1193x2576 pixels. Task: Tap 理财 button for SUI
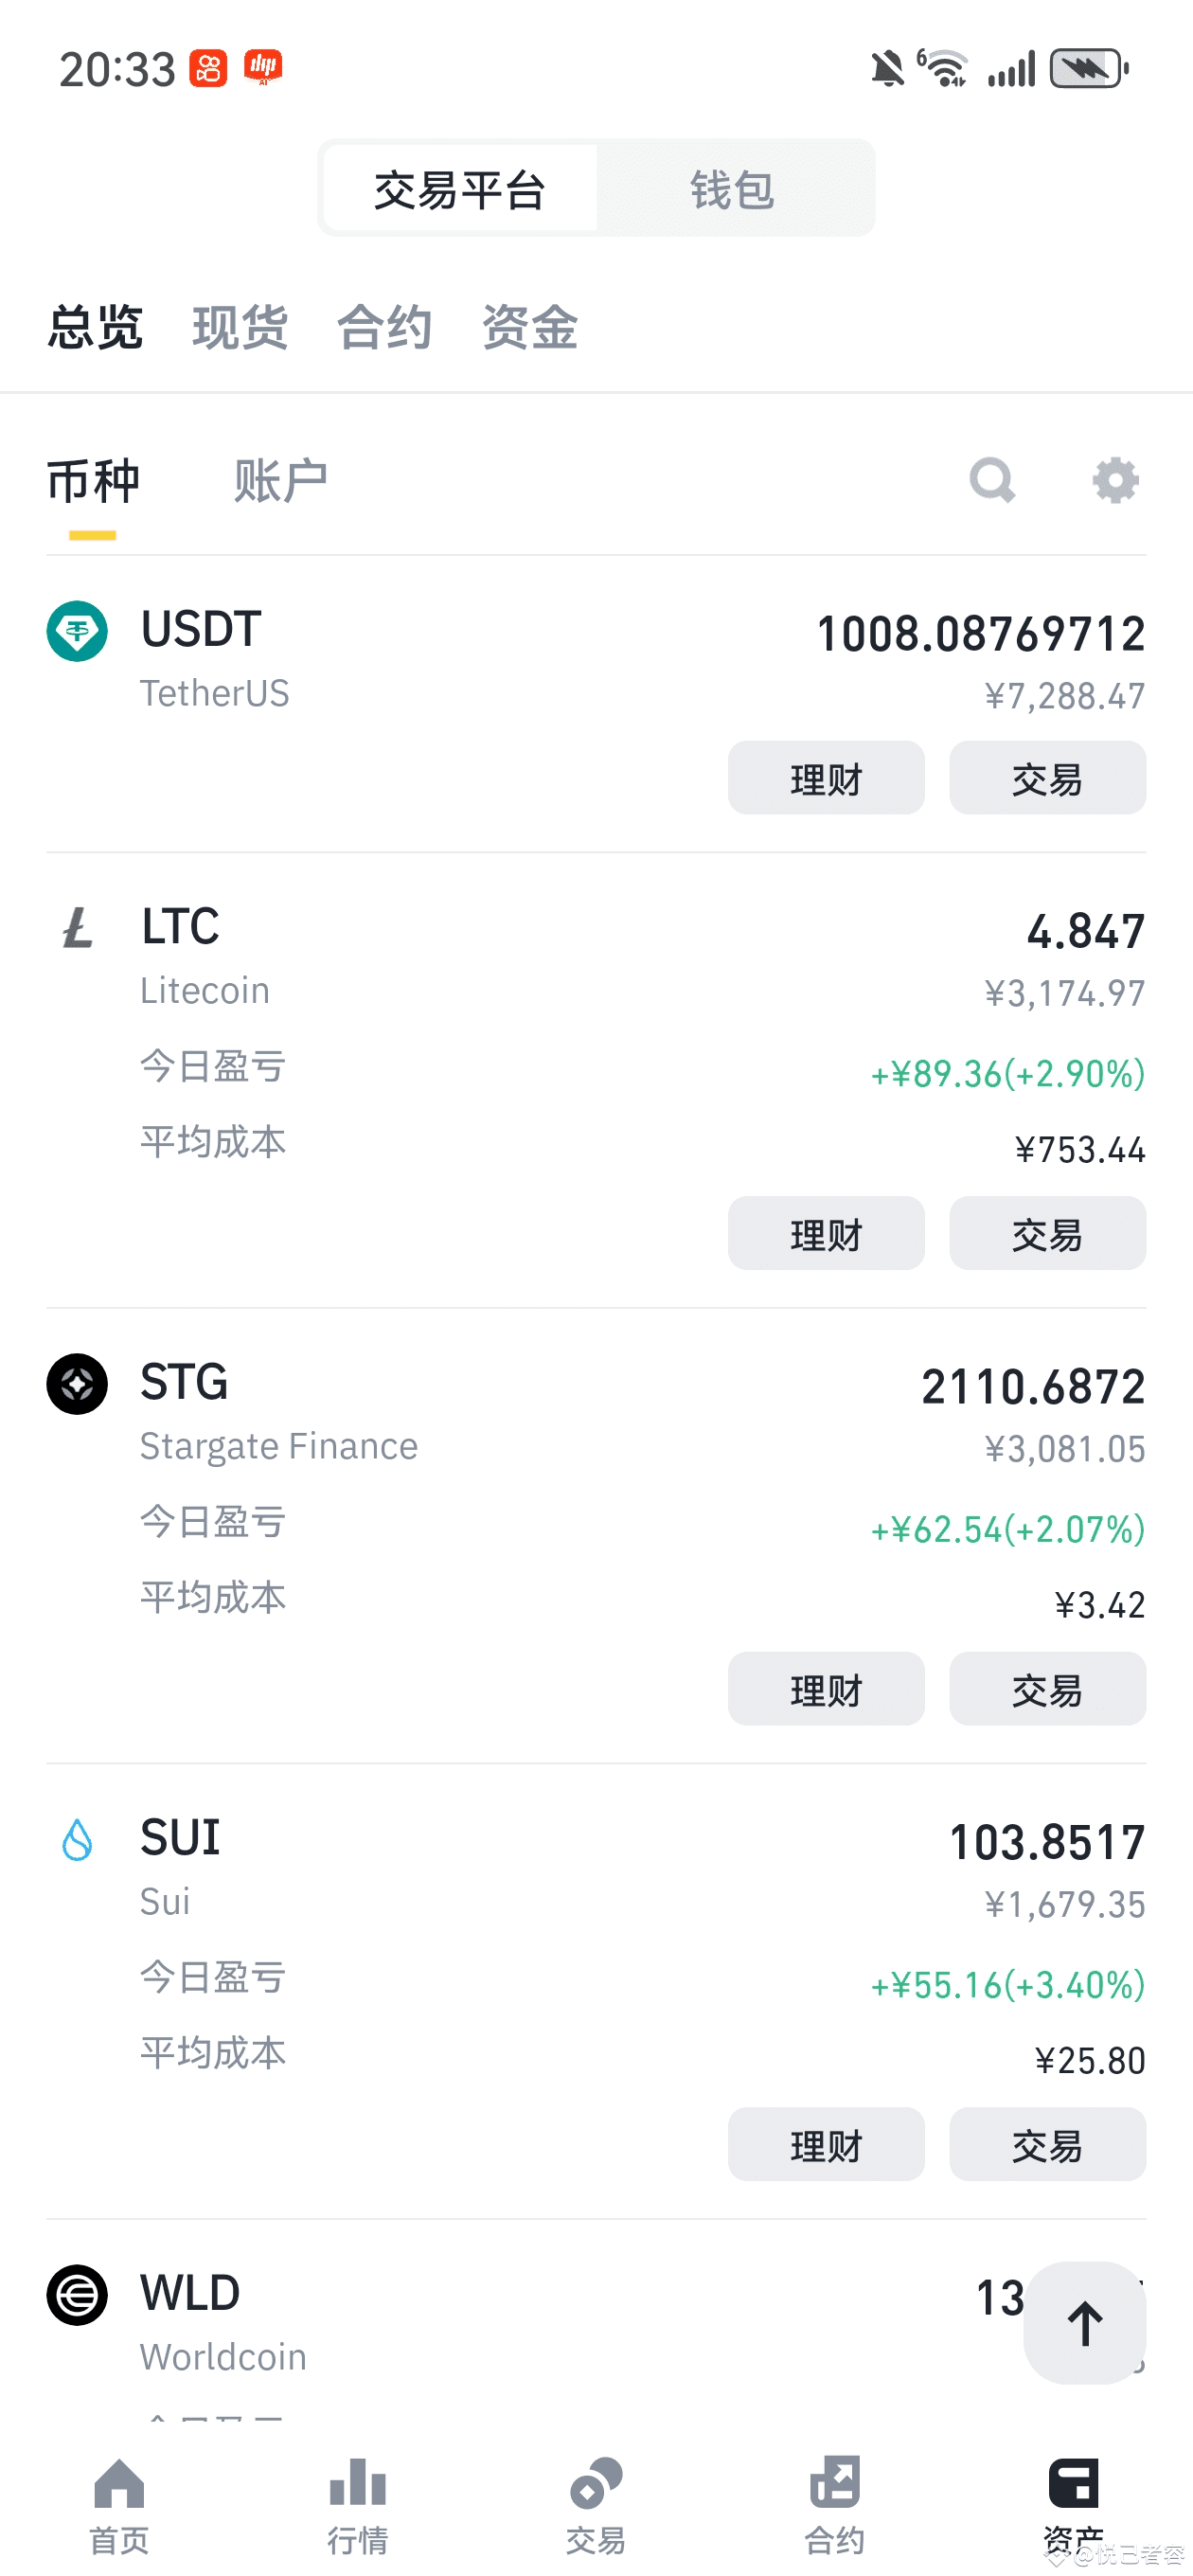coord(826,2144)
